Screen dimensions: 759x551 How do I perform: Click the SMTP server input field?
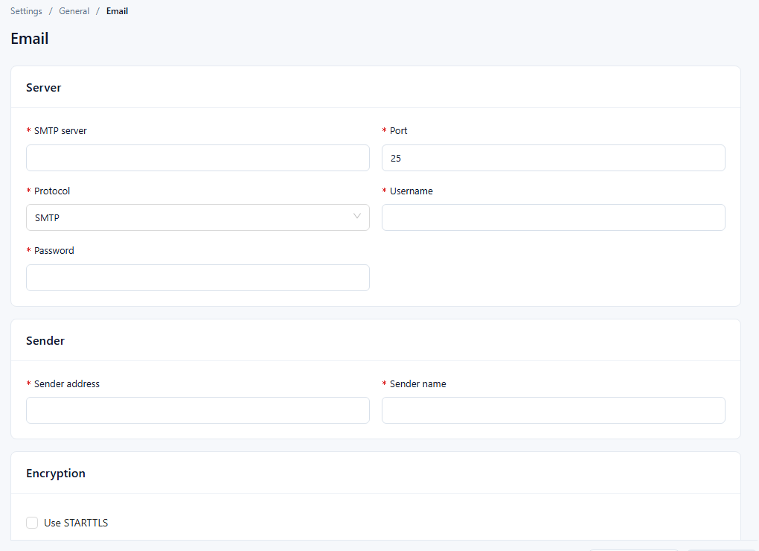tap(197, 158)
